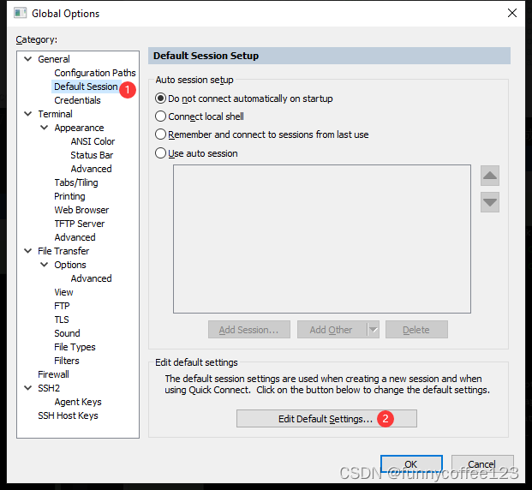Open Filters category

[67, 361]
